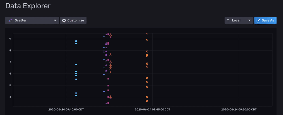
Task: Click the Customize gear icon
Action: tap(64, 20)
